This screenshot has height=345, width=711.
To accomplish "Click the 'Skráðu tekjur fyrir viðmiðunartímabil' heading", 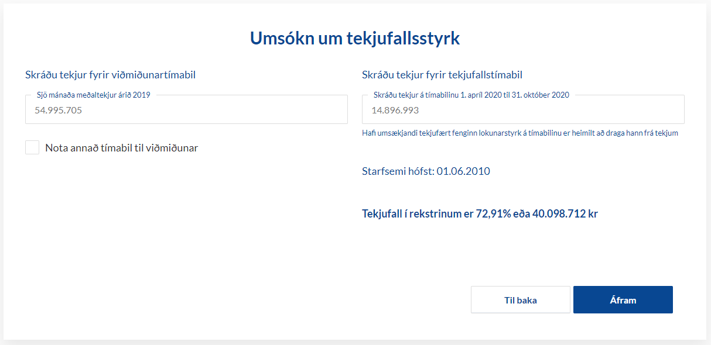I will coord(110,75).
